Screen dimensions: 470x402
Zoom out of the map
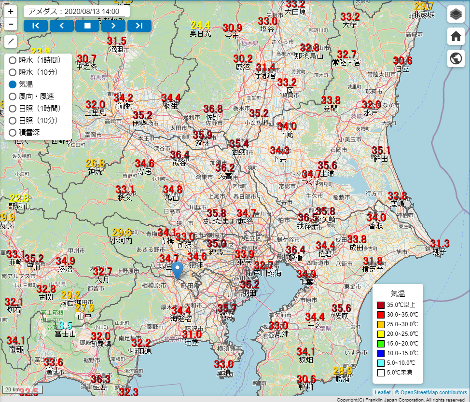[11, 24]
